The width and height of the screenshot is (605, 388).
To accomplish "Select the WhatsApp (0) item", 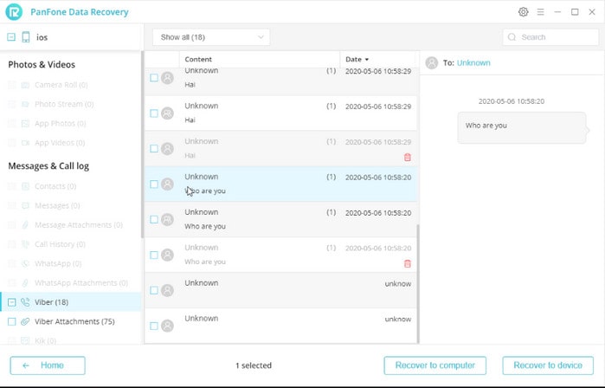I will 58,263.
